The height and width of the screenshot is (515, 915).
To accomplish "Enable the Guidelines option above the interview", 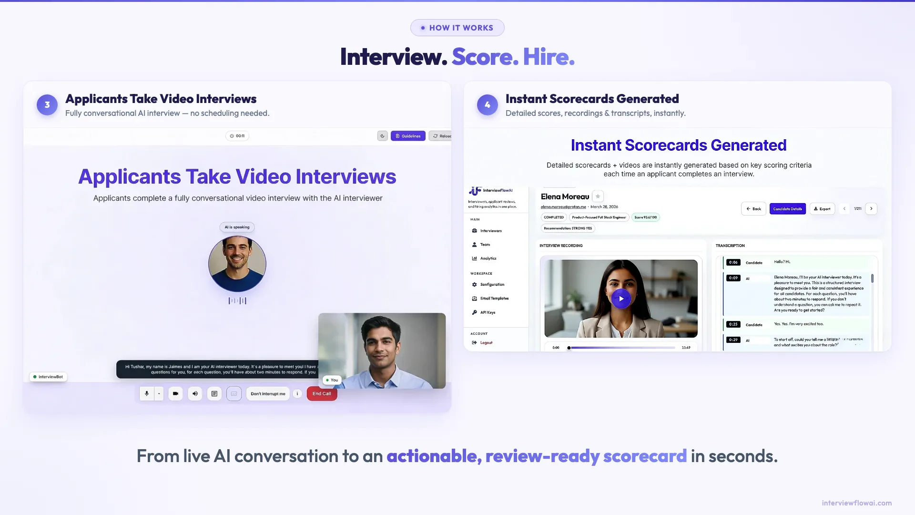I will [407, 136].
